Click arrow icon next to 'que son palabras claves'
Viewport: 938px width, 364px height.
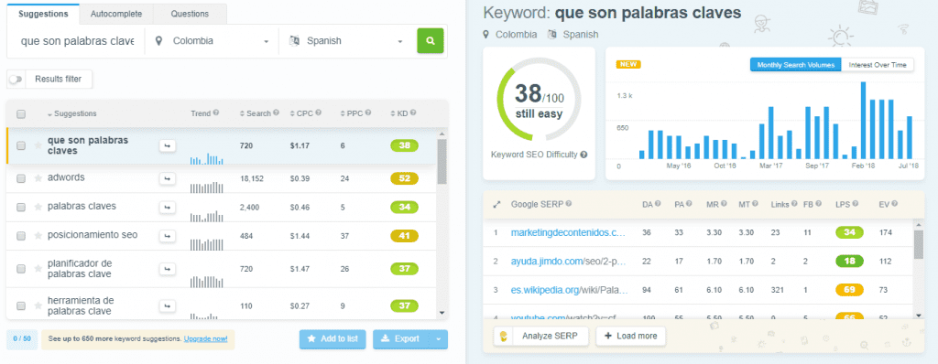pyautogui.click(x=167, y=145)
